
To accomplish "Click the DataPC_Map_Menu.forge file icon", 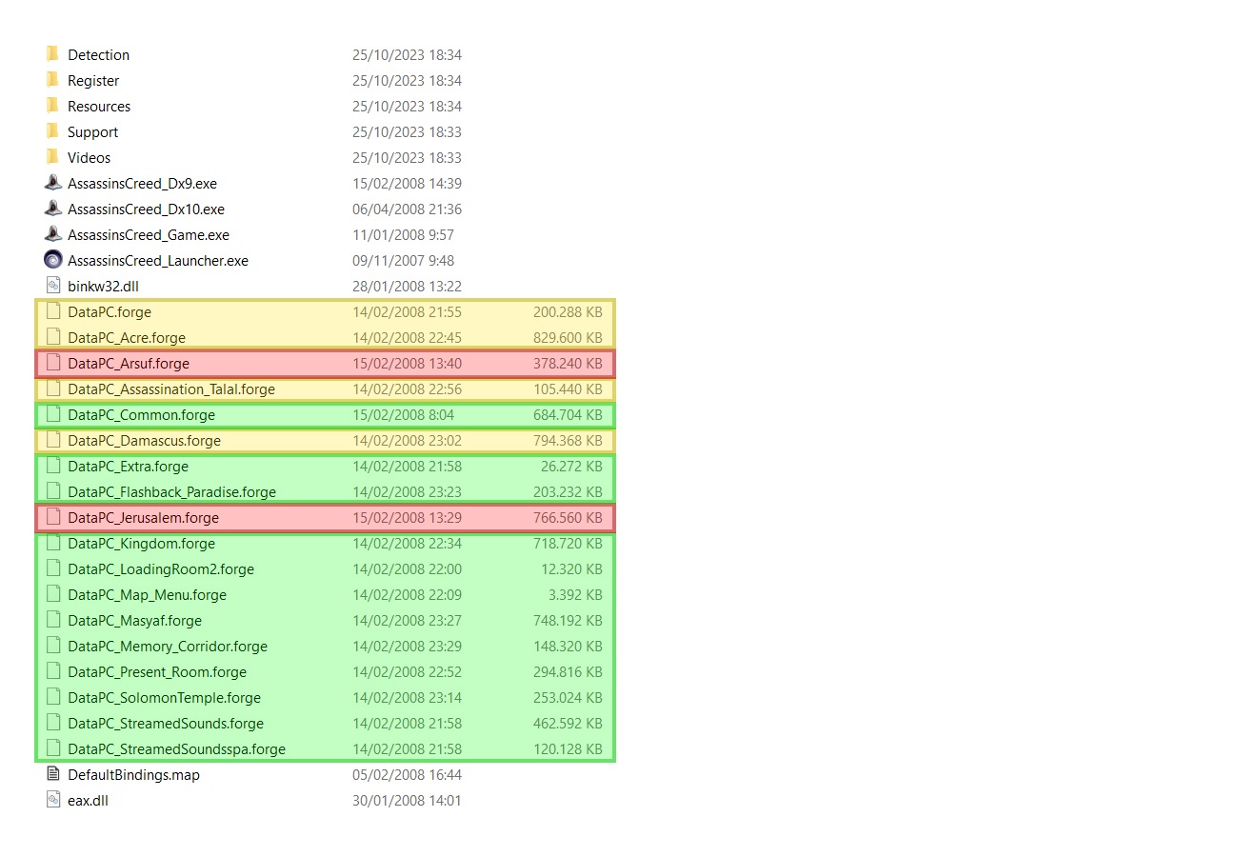I will tap(53, 594).
